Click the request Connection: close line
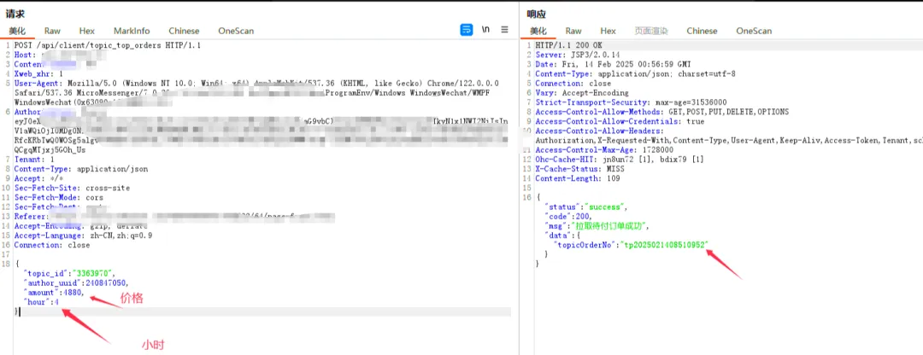This screenshot has height=355, width=923. coord(52,245)
